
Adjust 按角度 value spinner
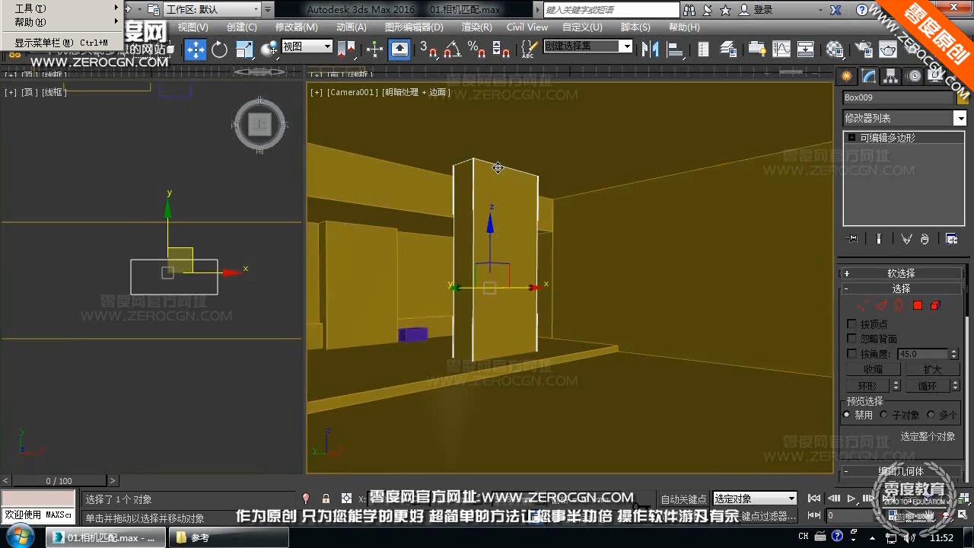click(x=953, y=354)
